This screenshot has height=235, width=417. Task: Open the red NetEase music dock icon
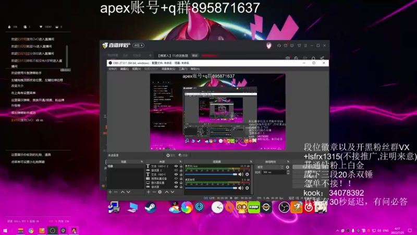(309, 207)
